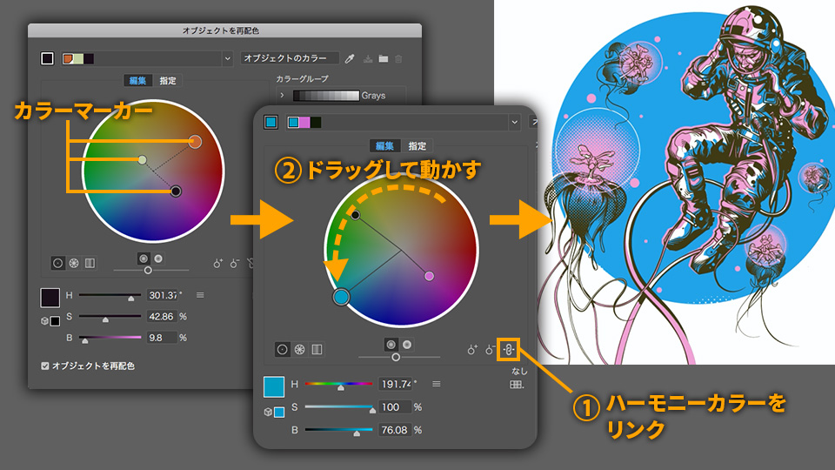Viewport: 835px width, 470px height.
Task: Click the rainbow H slider in front panel
Action: (x=338, y=384)
